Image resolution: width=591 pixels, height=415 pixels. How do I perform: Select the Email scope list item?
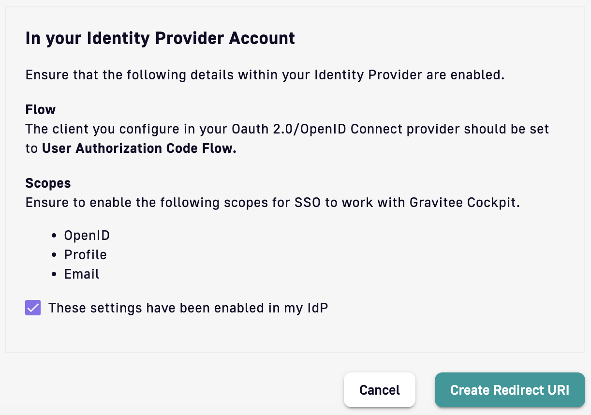click(x=82, y=274)
